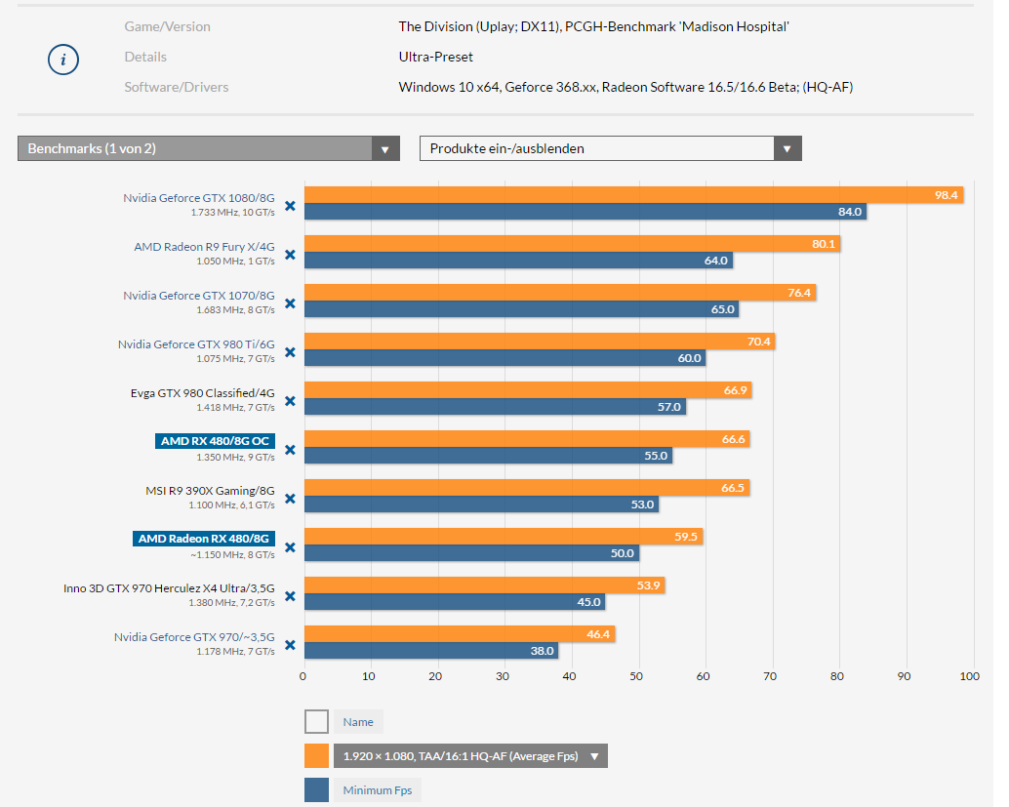Click the orange 98.4 bar for GTX 1080
1009x807 pixels.
634,195
